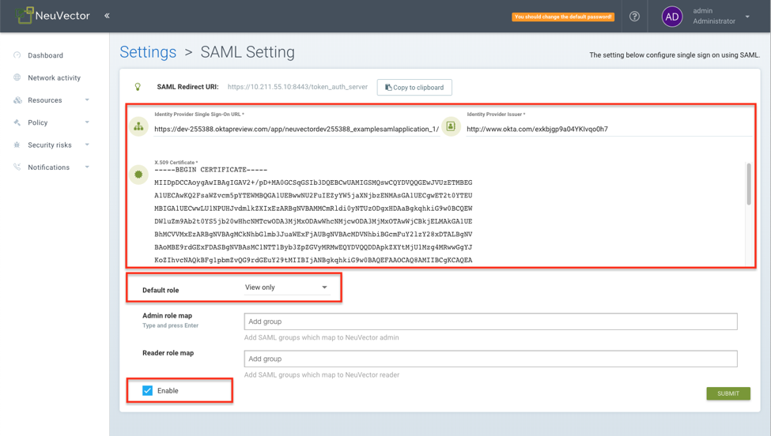Click the Policy gavel icon

pos(17,122)
